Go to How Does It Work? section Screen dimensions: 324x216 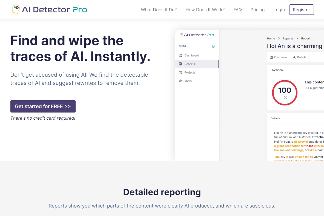(x=205, y=10)
